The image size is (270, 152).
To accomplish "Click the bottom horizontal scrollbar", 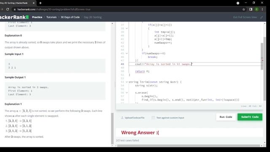I will [x=189, y=146].
